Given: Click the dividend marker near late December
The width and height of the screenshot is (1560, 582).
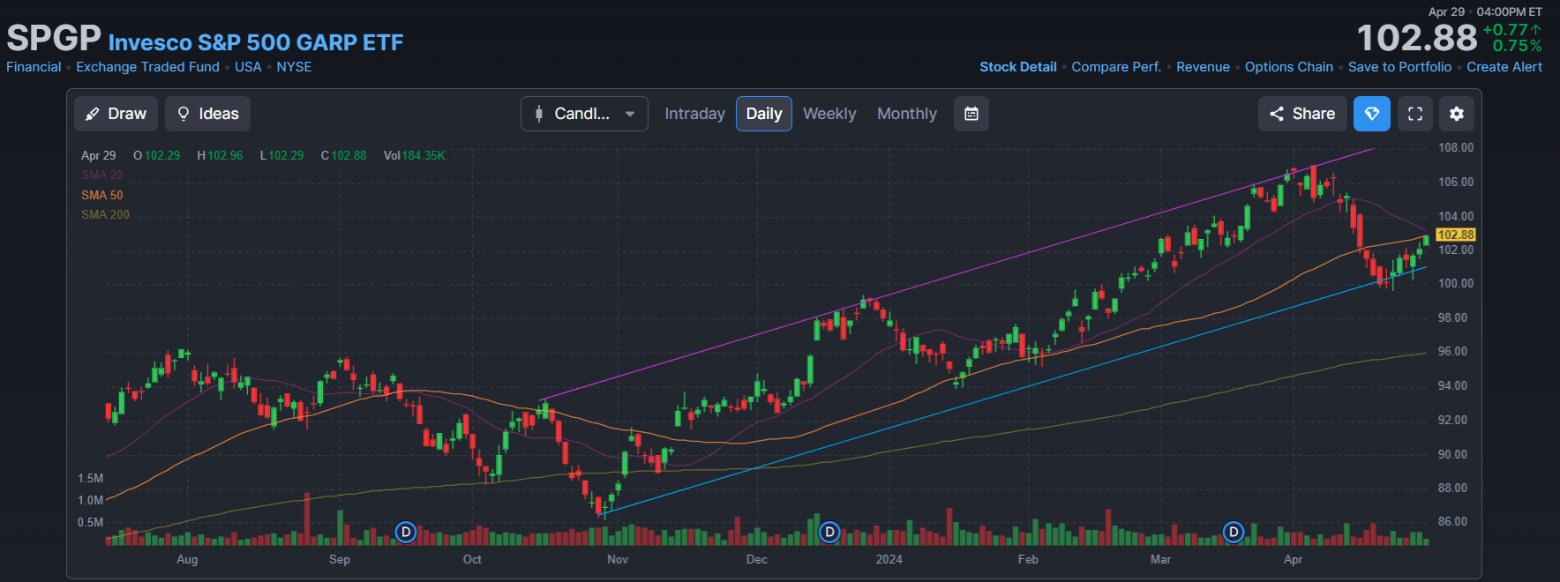Looking at the screenshot, I should tap(829, 532).
